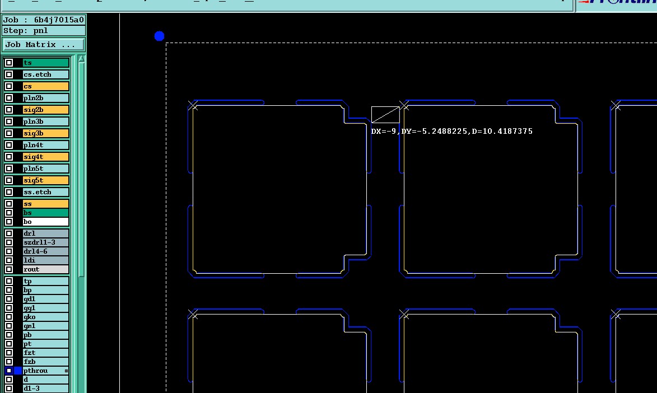Click the DX=-9 measurement readout text
This screenshot has height=393, width=657.
(451, 131)
